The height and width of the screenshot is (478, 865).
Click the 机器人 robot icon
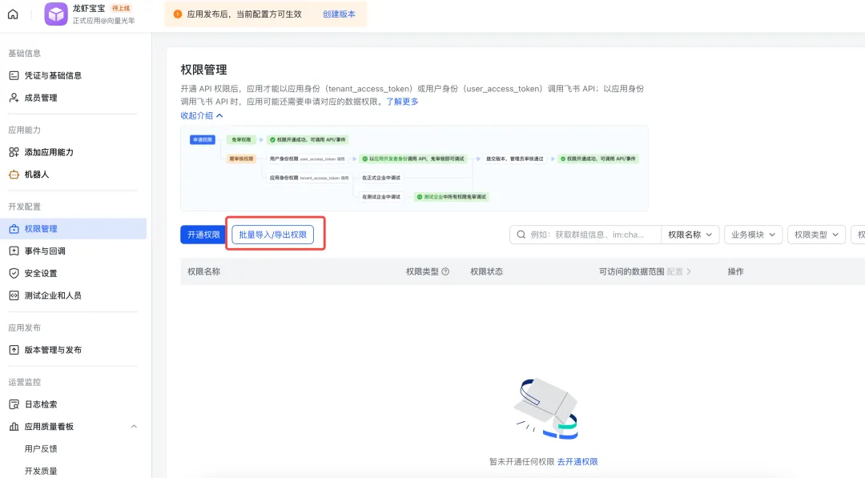click(14, 175)
